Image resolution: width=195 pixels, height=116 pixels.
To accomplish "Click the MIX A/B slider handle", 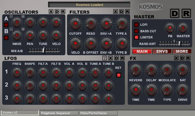I will [x=43, y=50].
